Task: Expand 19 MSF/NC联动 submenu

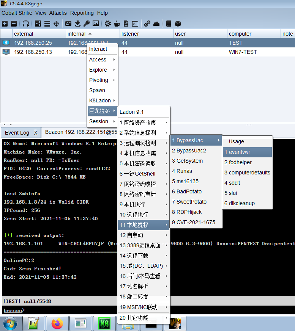Action: click(x=144, y=307)
